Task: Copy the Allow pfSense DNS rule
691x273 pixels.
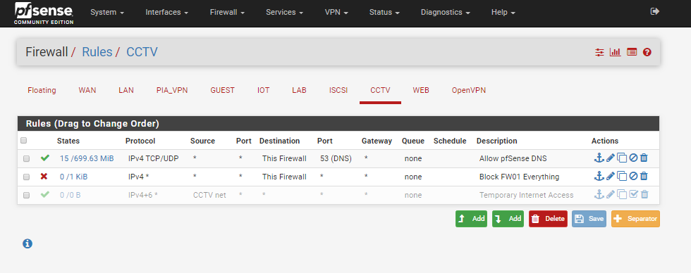Action: [622, 158]
